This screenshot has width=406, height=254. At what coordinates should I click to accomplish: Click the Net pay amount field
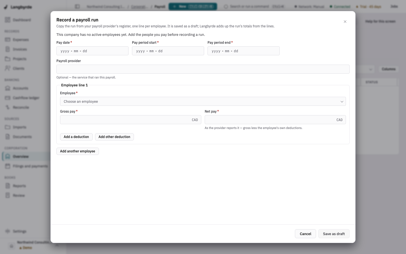275,120
